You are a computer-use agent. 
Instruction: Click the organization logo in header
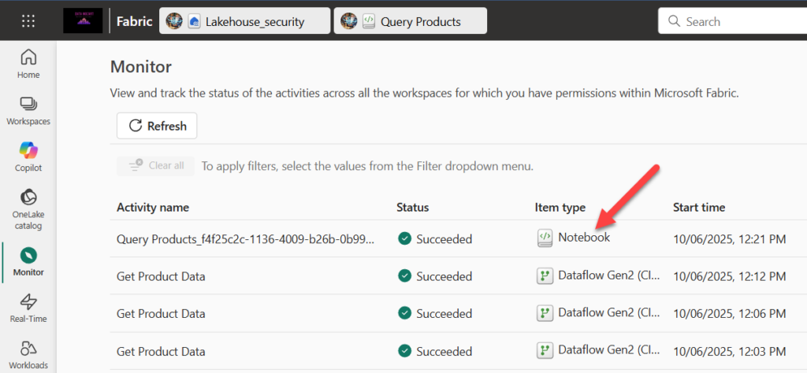(83, 20)
